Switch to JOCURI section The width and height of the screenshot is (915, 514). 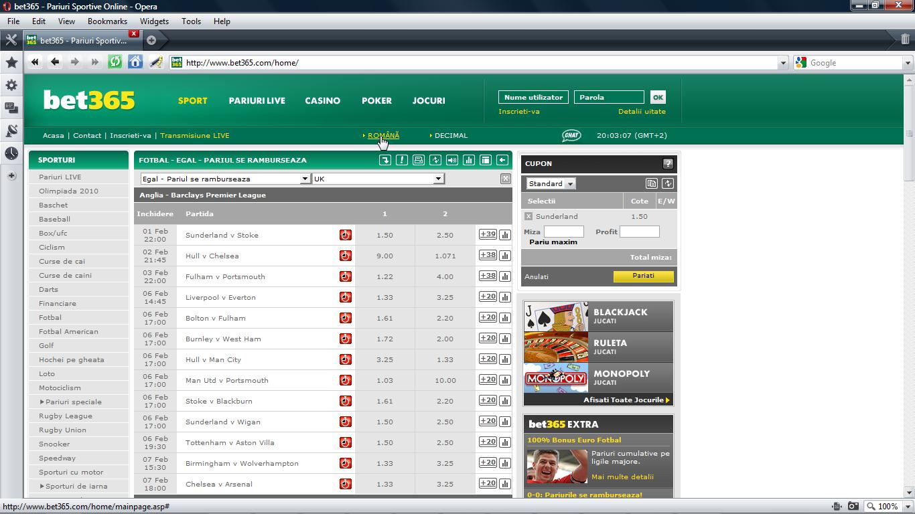(x=429, y=100)
